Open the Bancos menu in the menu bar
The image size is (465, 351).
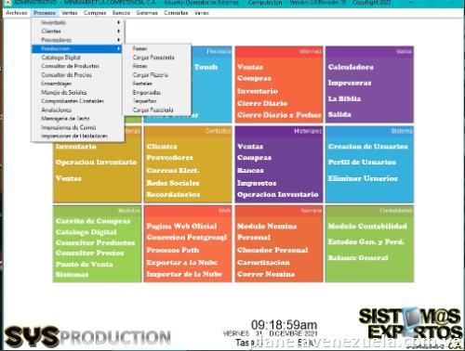(121, 13)
